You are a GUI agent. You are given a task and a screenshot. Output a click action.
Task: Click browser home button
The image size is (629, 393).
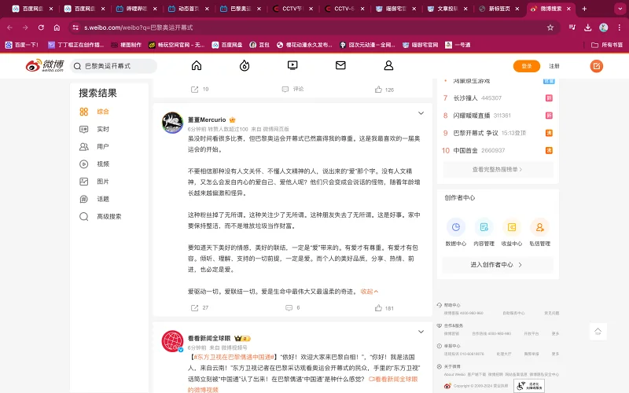coord(57,28)
